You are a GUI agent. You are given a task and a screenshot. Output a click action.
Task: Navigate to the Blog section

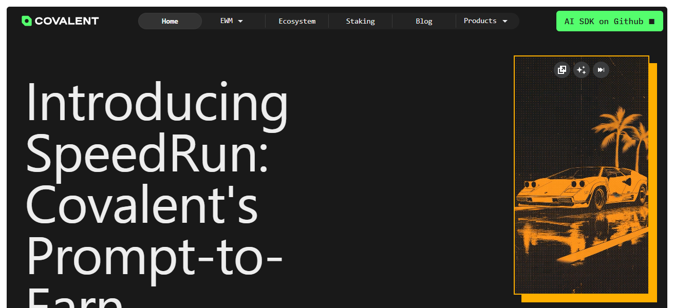click(424, 21)
